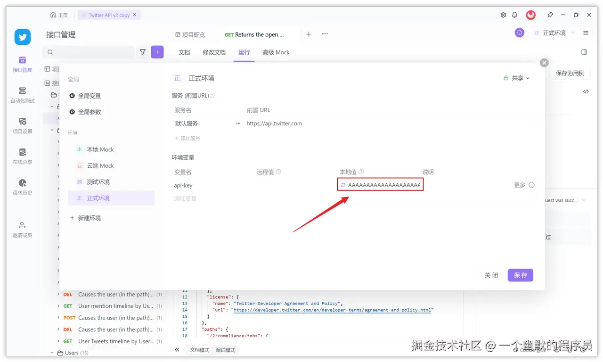Open the hamburger menu at top right

tap(586, 33)
